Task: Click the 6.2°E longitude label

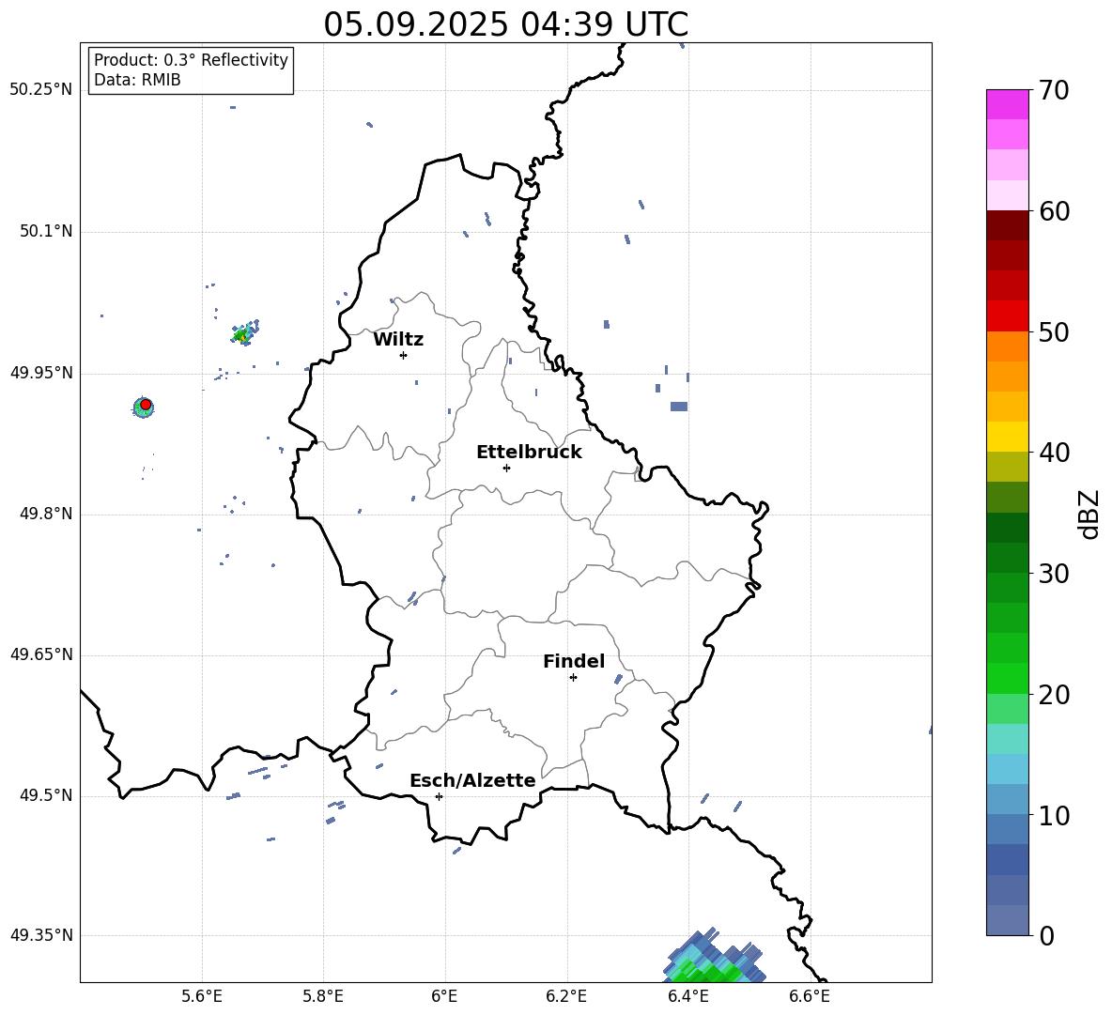Action: (x=566, y=996)
